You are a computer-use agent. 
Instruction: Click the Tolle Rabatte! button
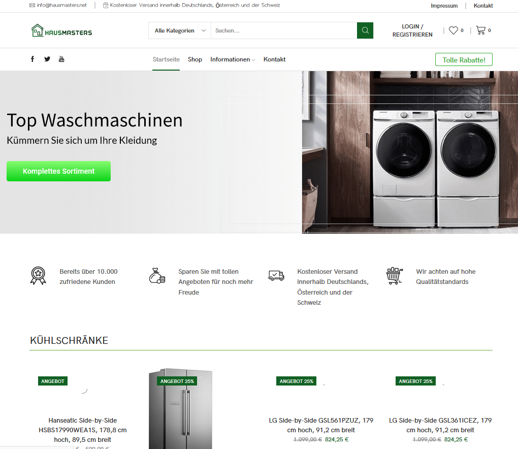pyautogui.click(x=464, y=60)
